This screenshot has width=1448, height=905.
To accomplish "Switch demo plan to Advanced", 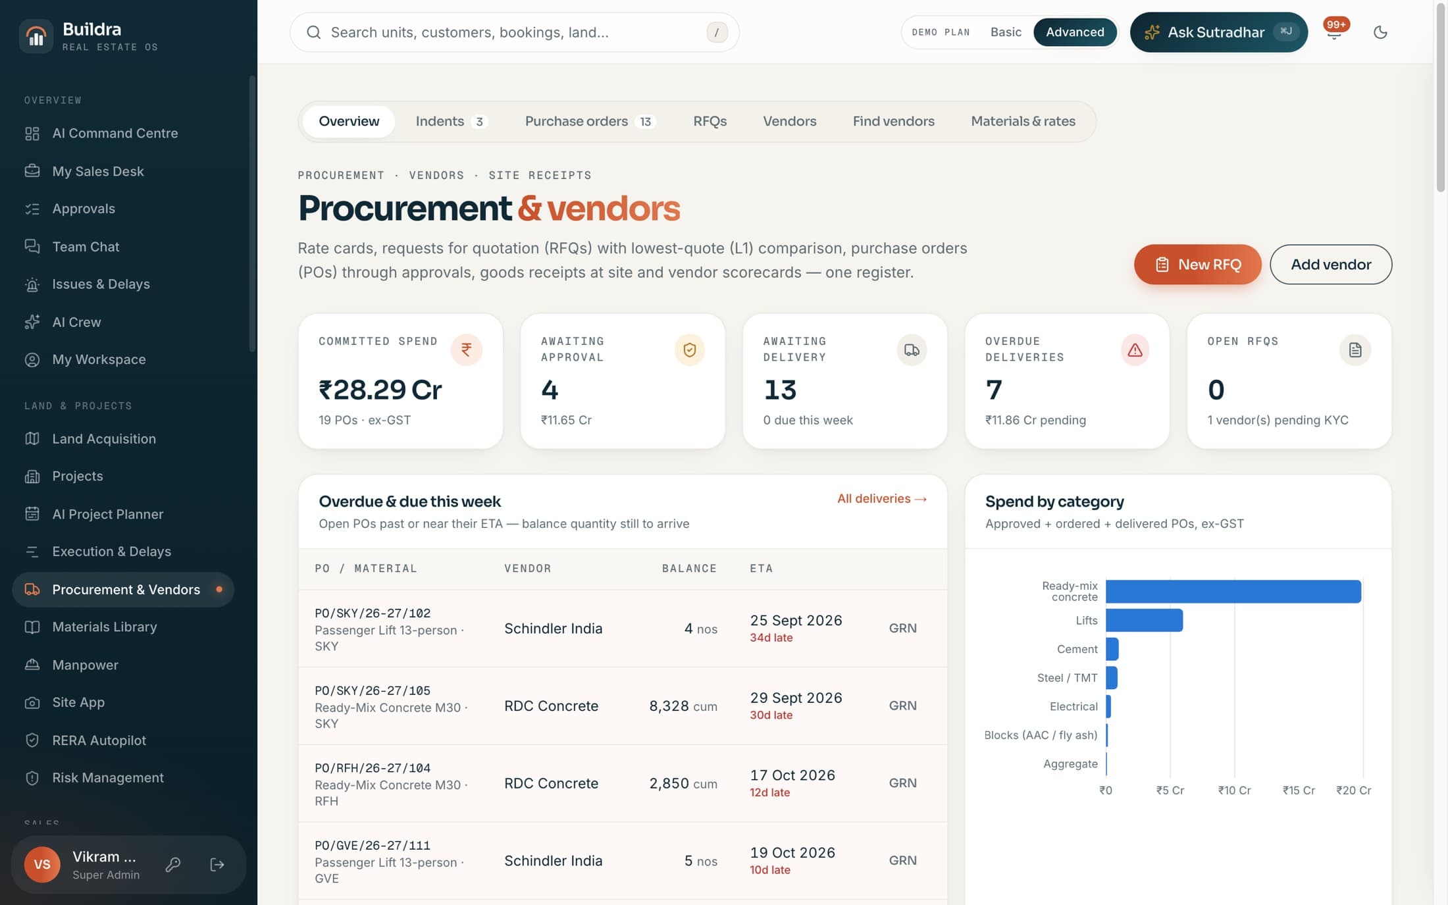I will (x=1075, y=32).
